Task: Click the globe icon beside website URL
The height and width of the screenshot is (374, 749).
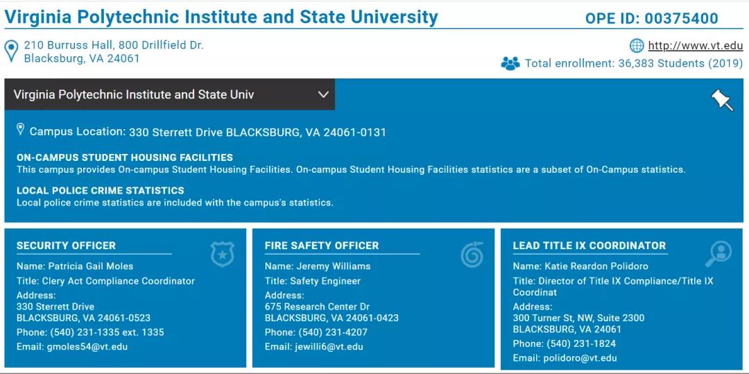Action: [637, 46]
